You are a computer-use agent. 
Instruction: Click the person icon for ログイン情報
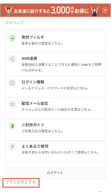[12, 83]
